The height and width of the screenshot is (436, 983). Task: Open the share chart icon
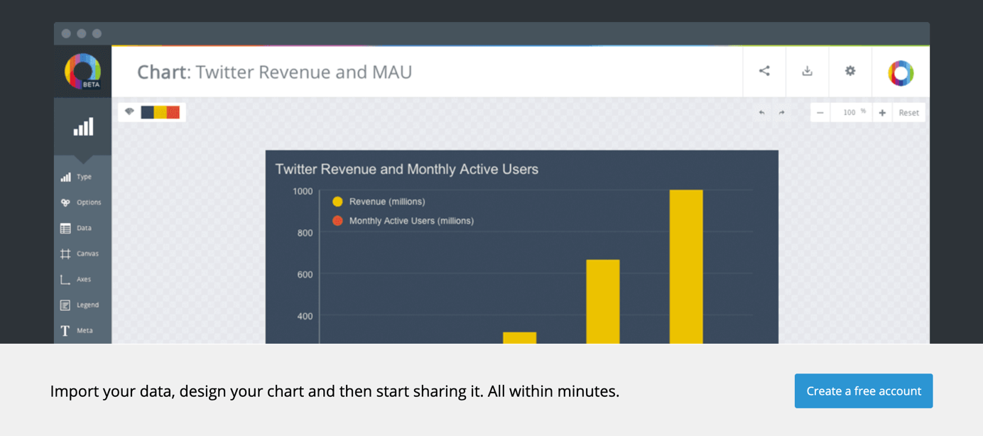[x=764, y=71]
